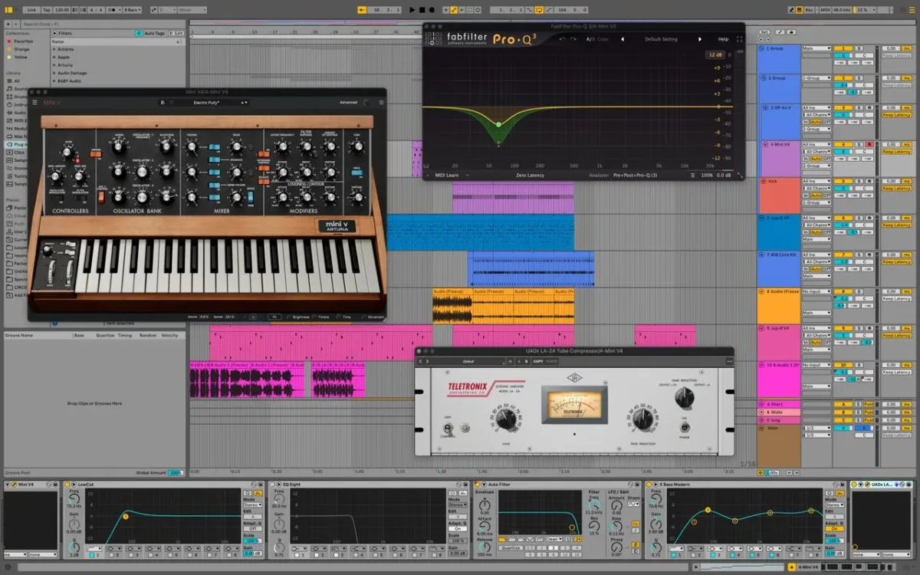
Task: Open the Mini V settings gear icon
Action: pyautogui.click(x=381, y=102)
